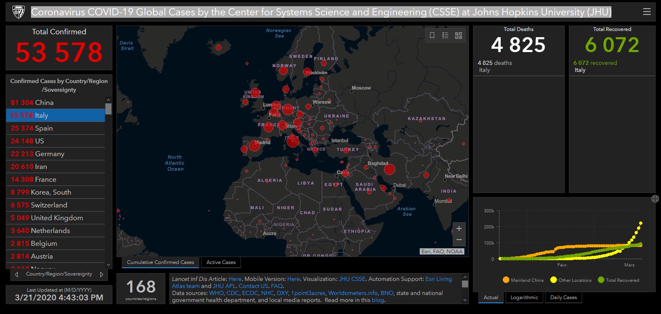Click the Other Locations yellow legend dot
The height and width of the screenshot is (314, 661).
pyautogui.click(x=554, y=280)
